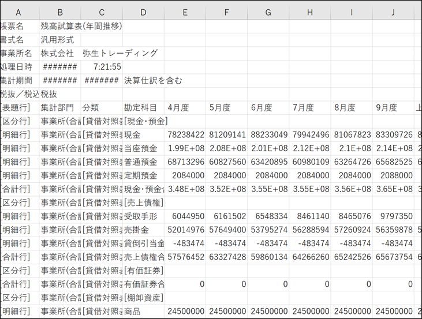Click the 現金 account cell

point(143,135)
